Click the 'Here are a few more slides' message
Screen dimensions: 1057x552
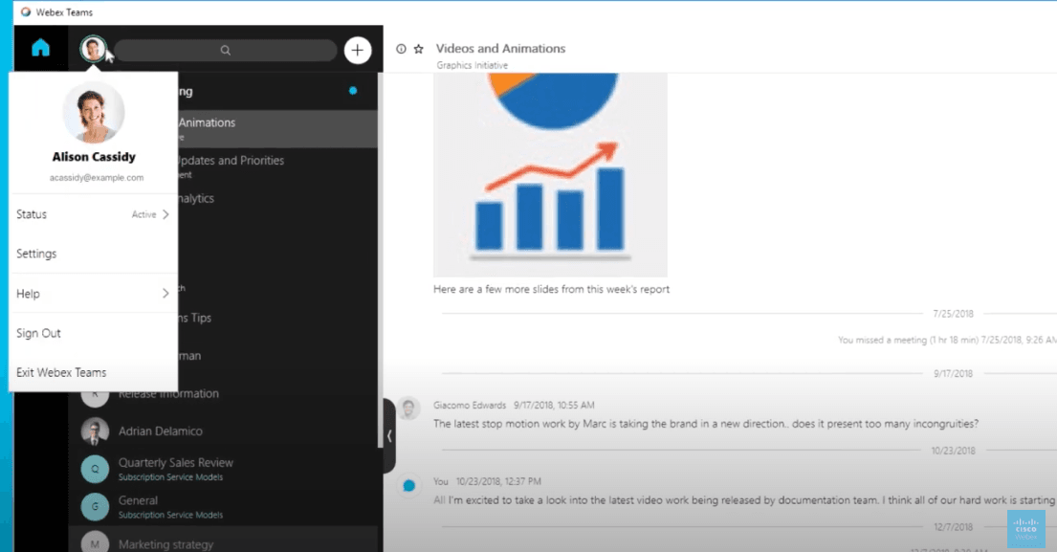pos(551,289)
